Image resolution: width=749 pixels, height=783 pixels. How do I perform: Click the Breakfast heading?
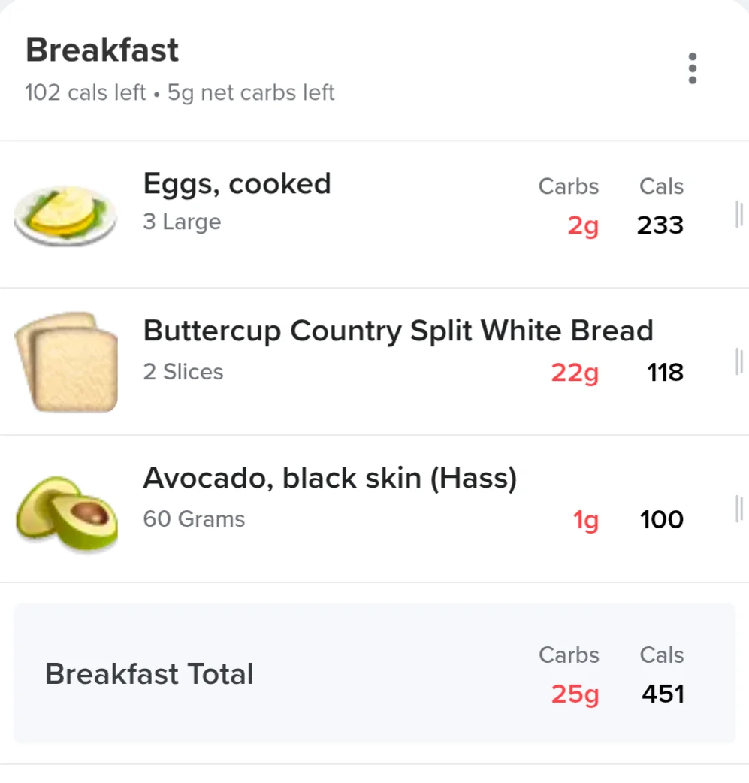point(102,50)
